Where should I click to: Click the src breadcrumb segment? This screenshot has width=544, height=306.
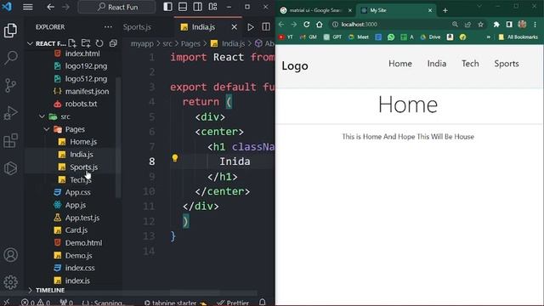click(167, 43)
